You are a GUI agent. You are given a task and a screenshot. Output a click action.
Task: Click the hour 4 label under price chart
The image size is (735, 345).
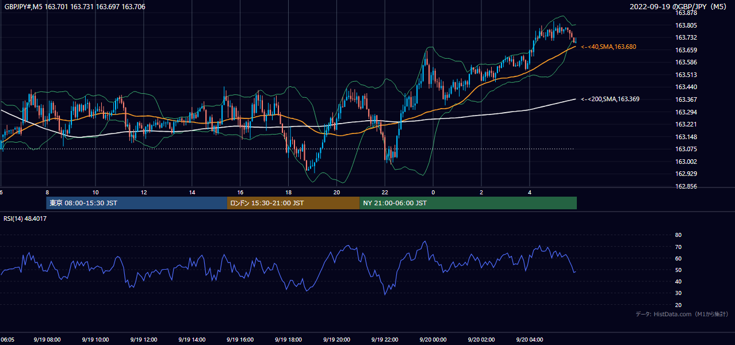pyautogui.click(x=530, y=193)
